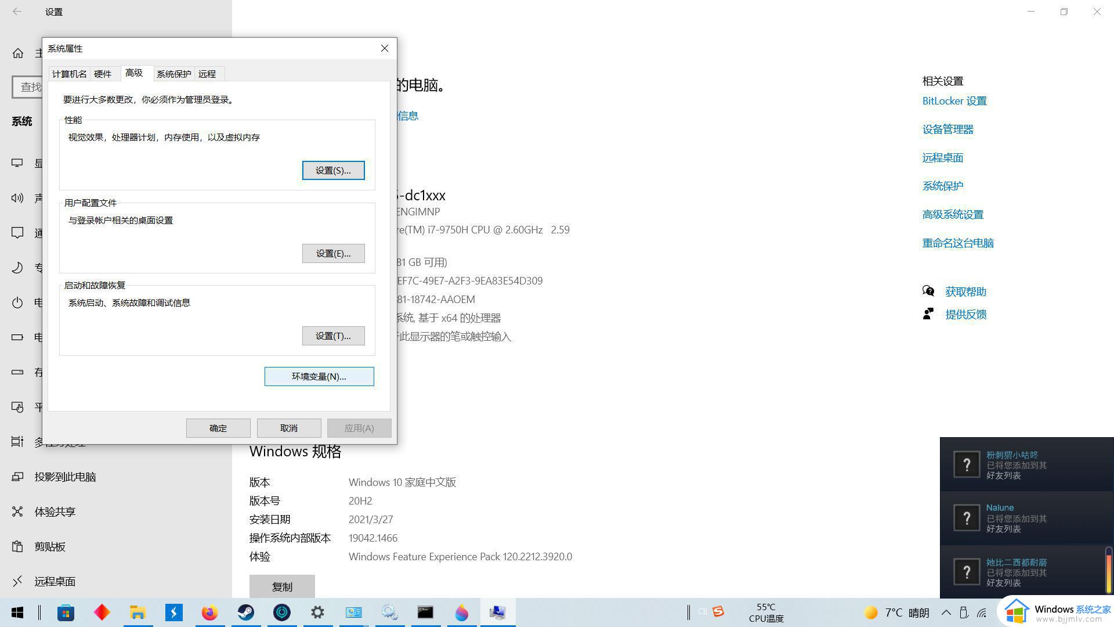Click the 复制 button under Windows specs
1114x627 pixels.
(282, 586)
